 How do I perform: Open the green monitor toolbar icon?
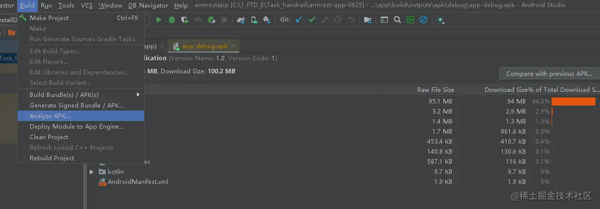point(411,20)
